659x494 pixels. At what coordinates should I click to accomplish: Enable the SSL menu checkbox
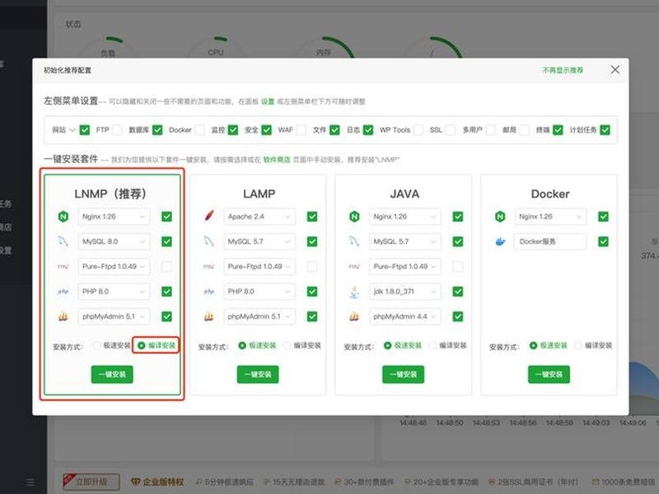point(451,130)
